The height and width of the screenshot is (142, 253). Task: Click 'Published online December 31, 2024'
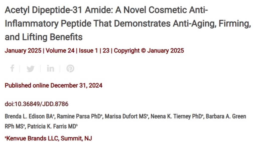(54, 85)
